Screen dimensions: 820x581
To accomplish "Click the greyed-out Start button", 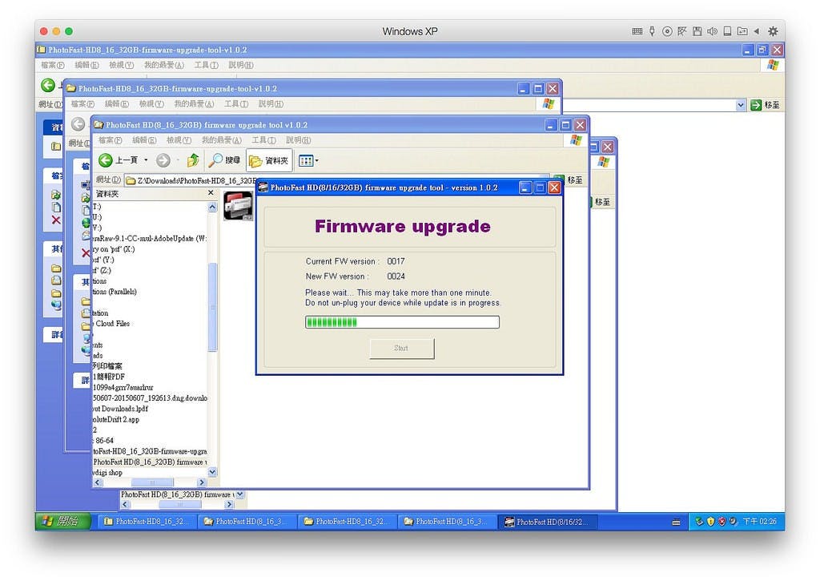I will tap(401, 348).
